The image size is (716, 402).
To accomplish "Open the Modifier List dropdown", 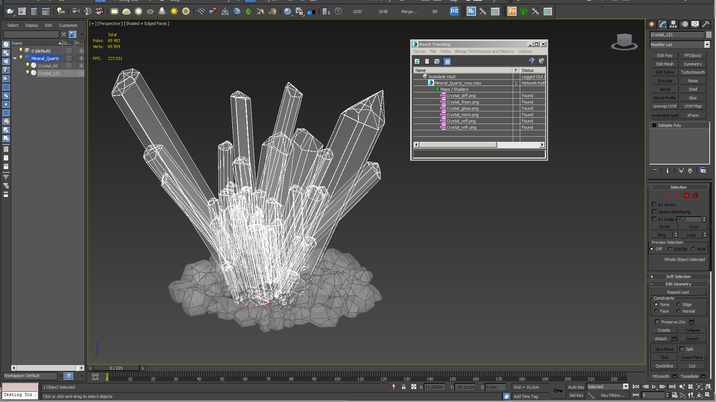I will coord(707,45).
